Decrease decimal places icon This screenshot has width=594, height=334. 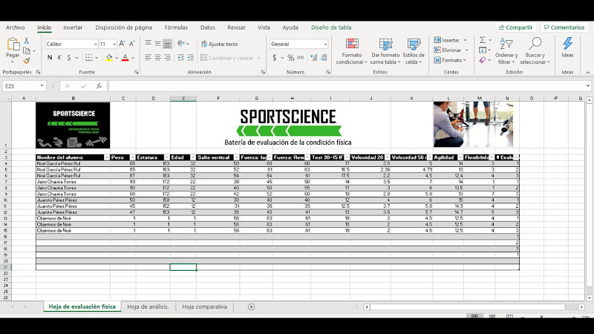324,58
